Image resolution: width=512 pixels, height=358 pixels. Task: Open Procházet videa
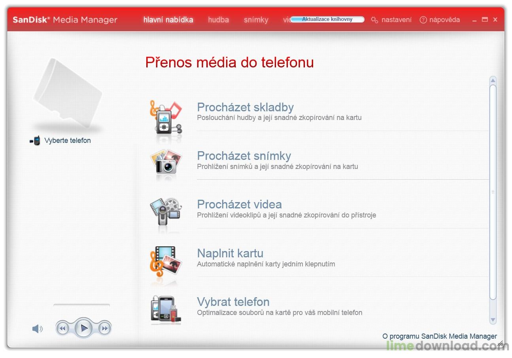(240, 204)
